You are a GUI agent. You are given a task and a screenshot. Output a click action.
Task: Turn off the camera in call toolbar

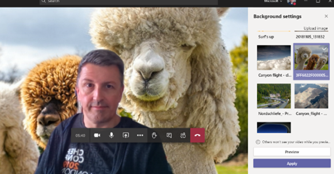tap(97, 135)
